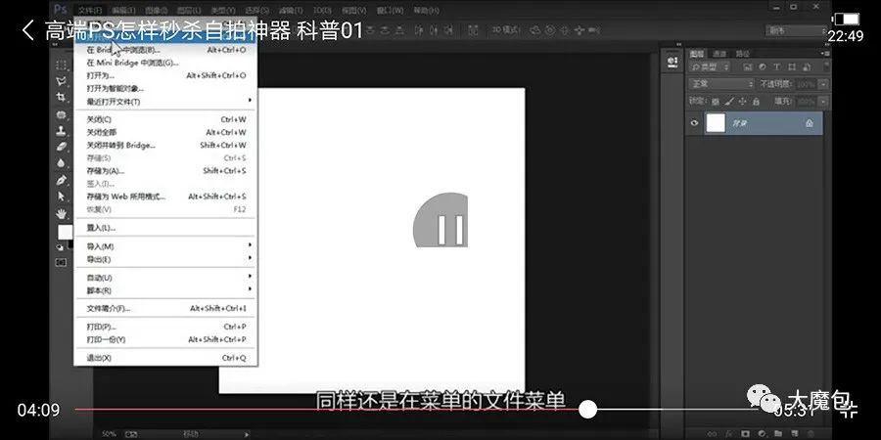Toggle Quick Mask mode icon
The height and width of the screenshot is (440, 881).
click(x=61, y=262)
